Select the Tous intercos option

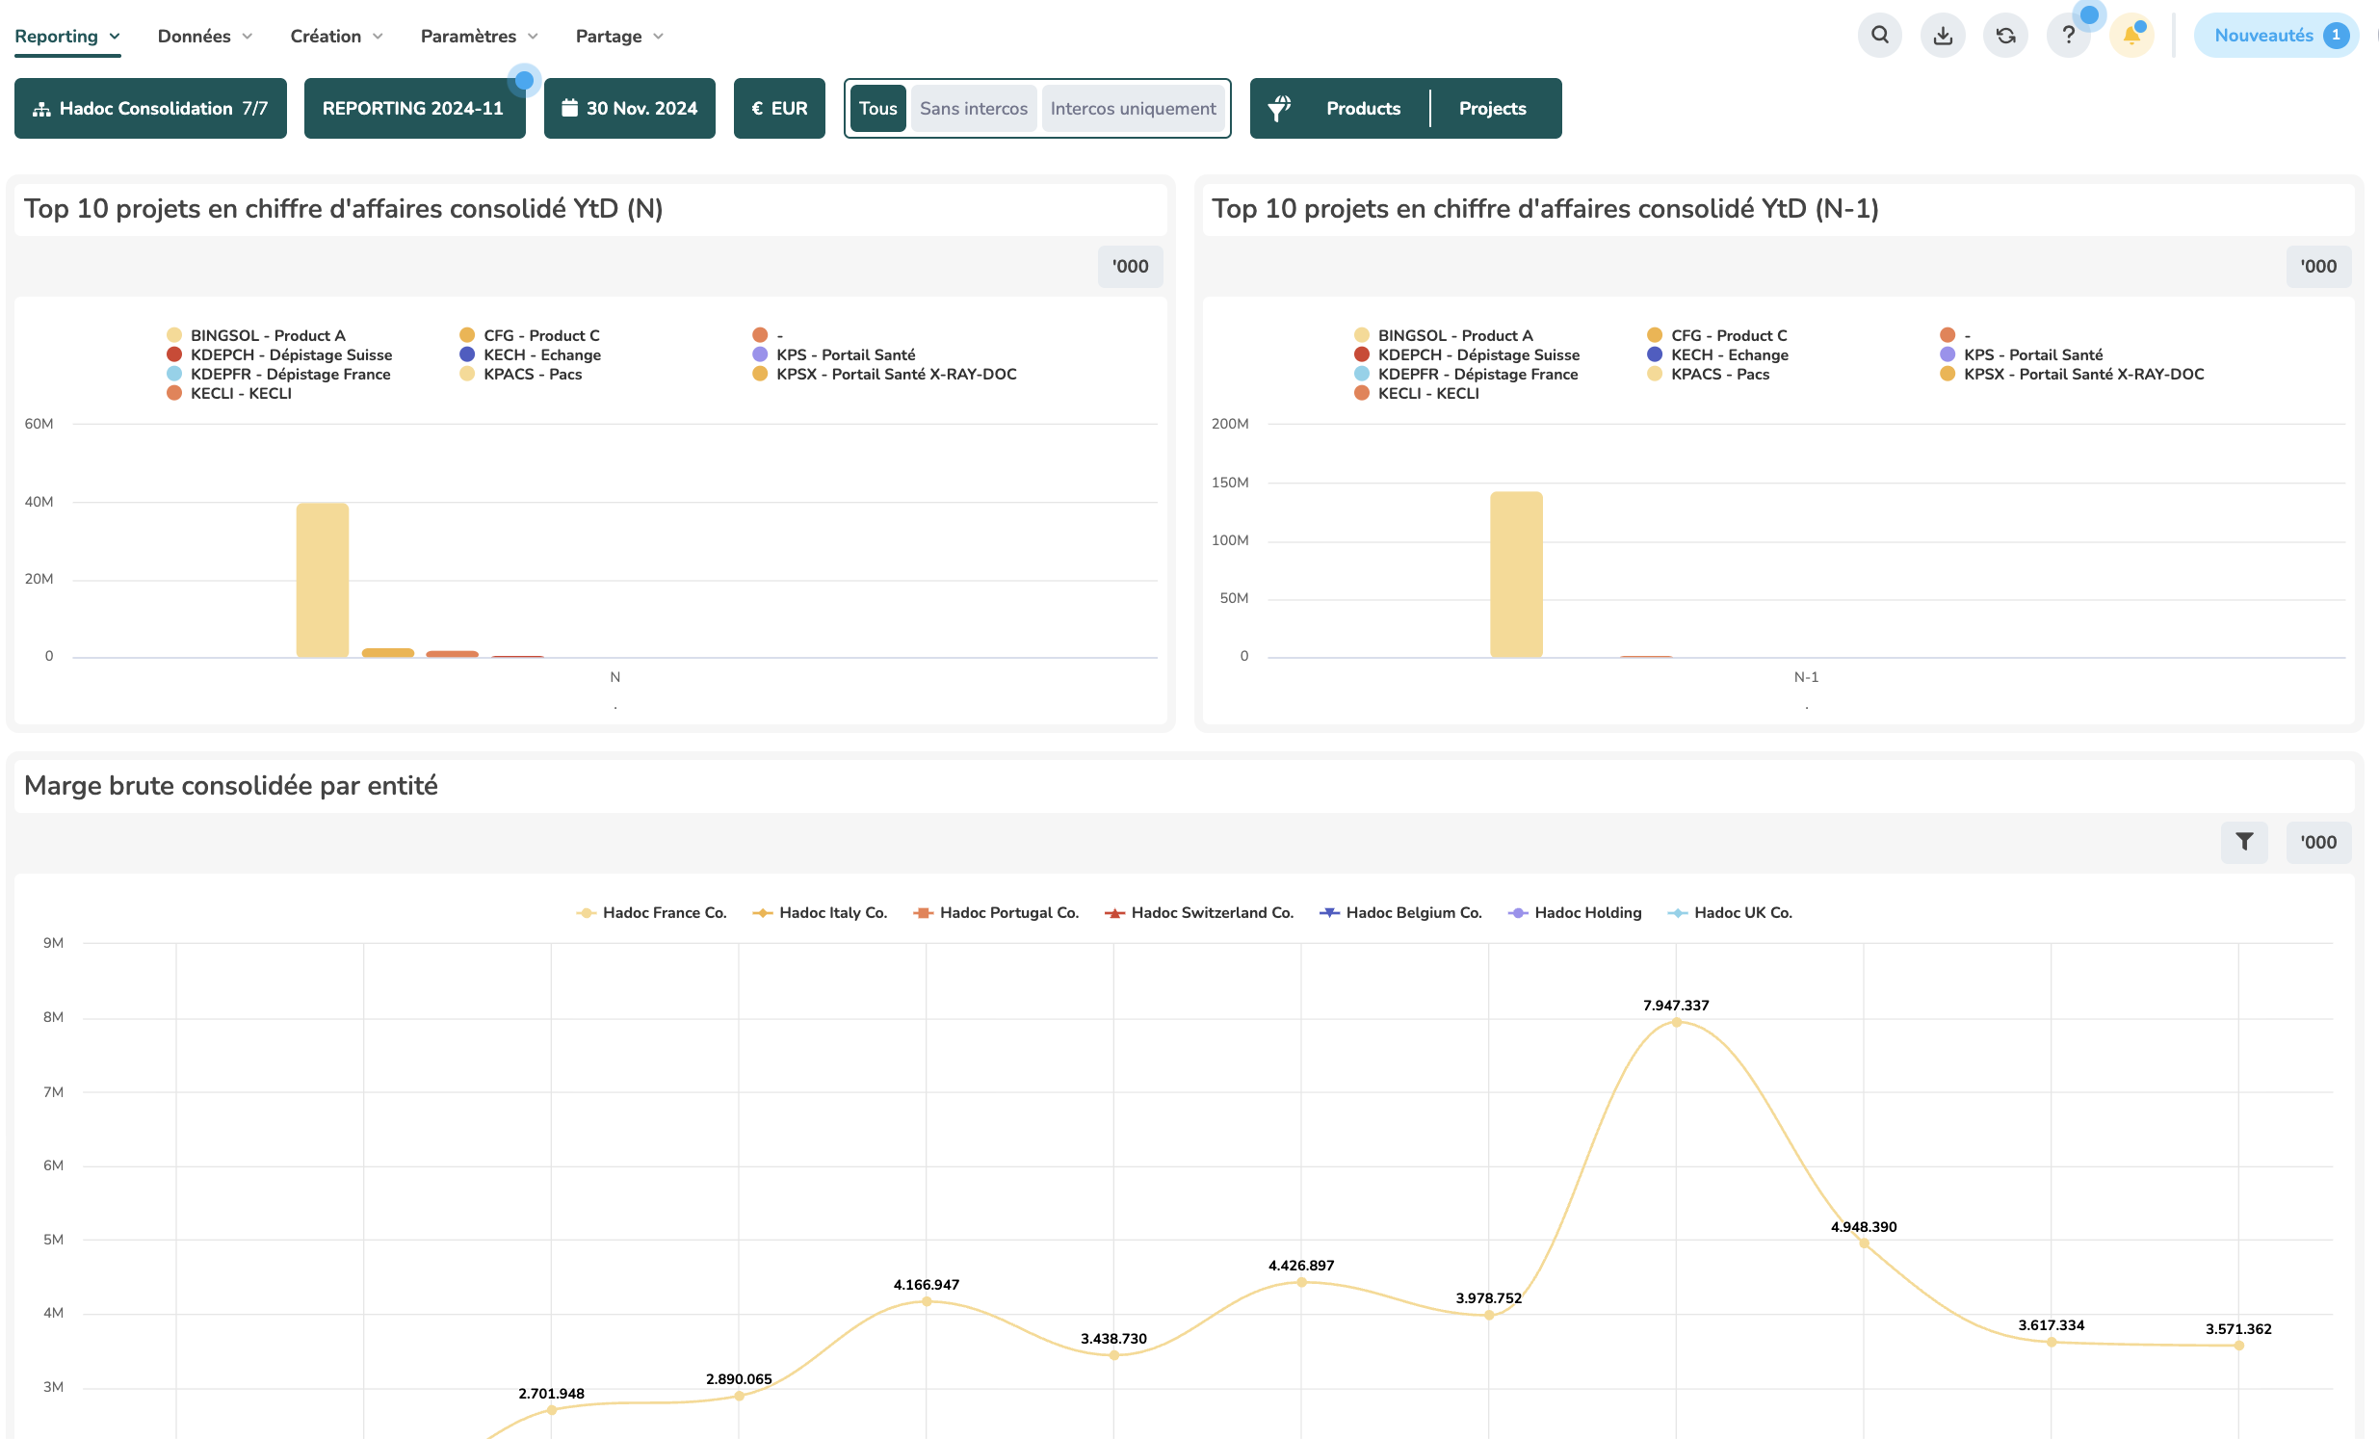pos(877,108)
